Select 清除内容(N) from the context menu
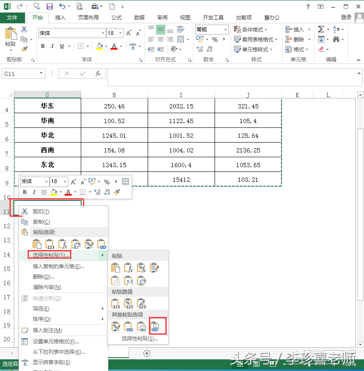364x371 pixels. coord(47,287)
